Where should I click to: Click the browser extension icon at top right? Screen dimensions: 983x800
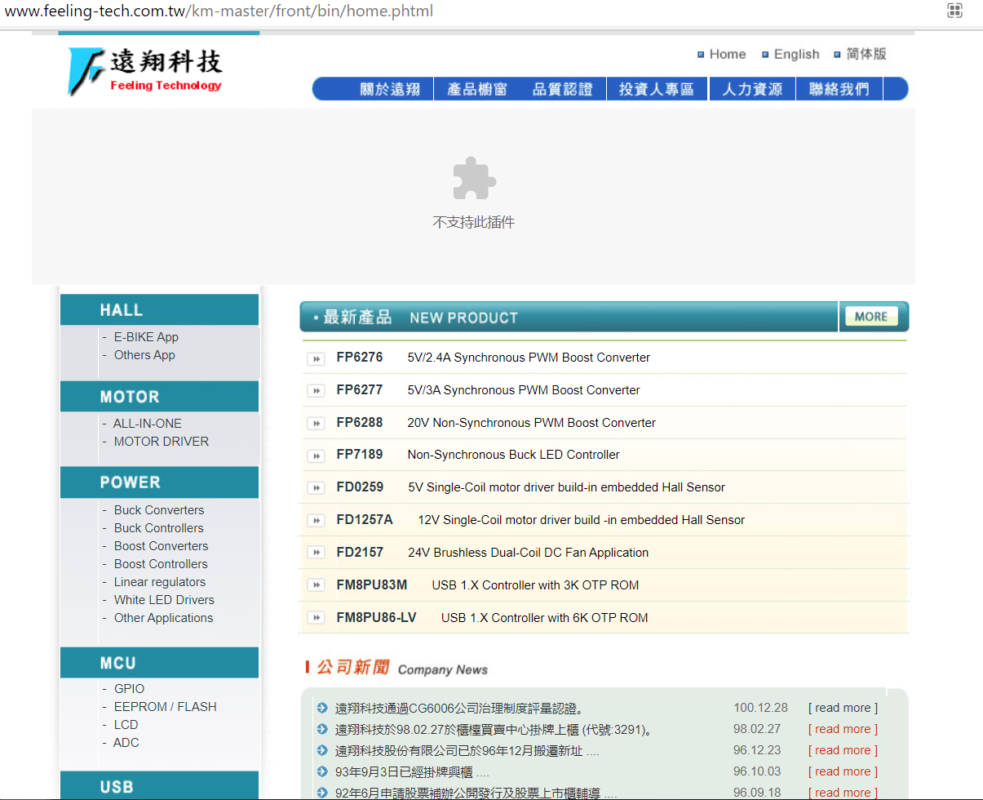pyautogui.click(x=954, y=11)
